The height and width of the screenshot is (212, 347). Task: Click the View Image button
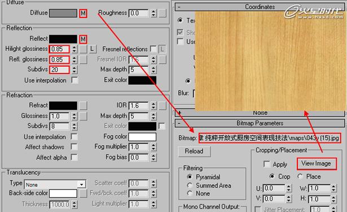317,163
